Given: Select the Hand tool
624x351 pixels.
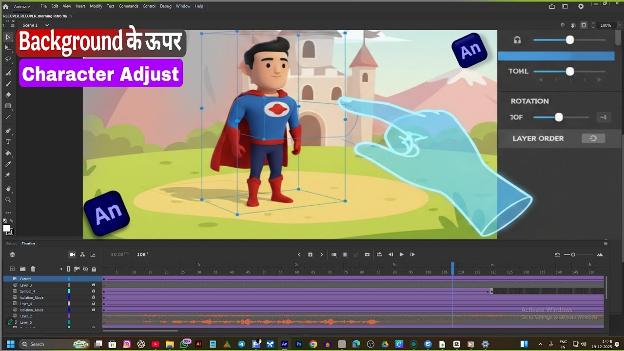Looking at the screenshot, I should click(x=8, y=189).
